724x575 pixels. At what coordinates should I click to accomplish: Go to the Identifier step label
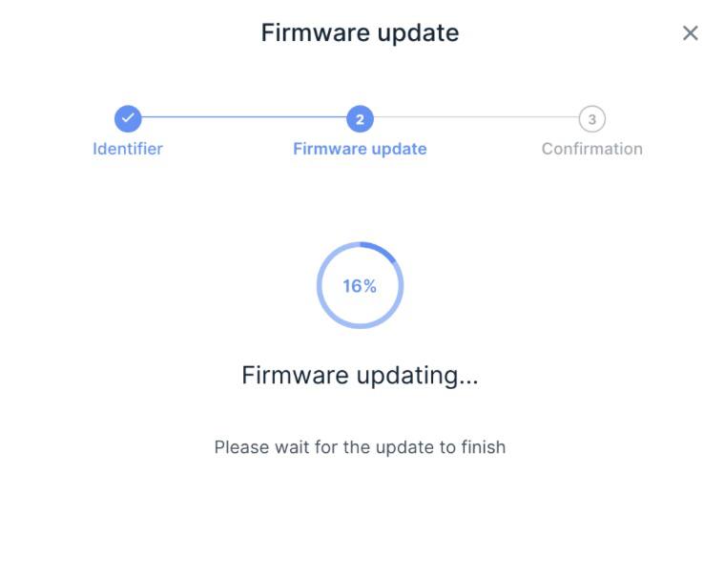128,149
